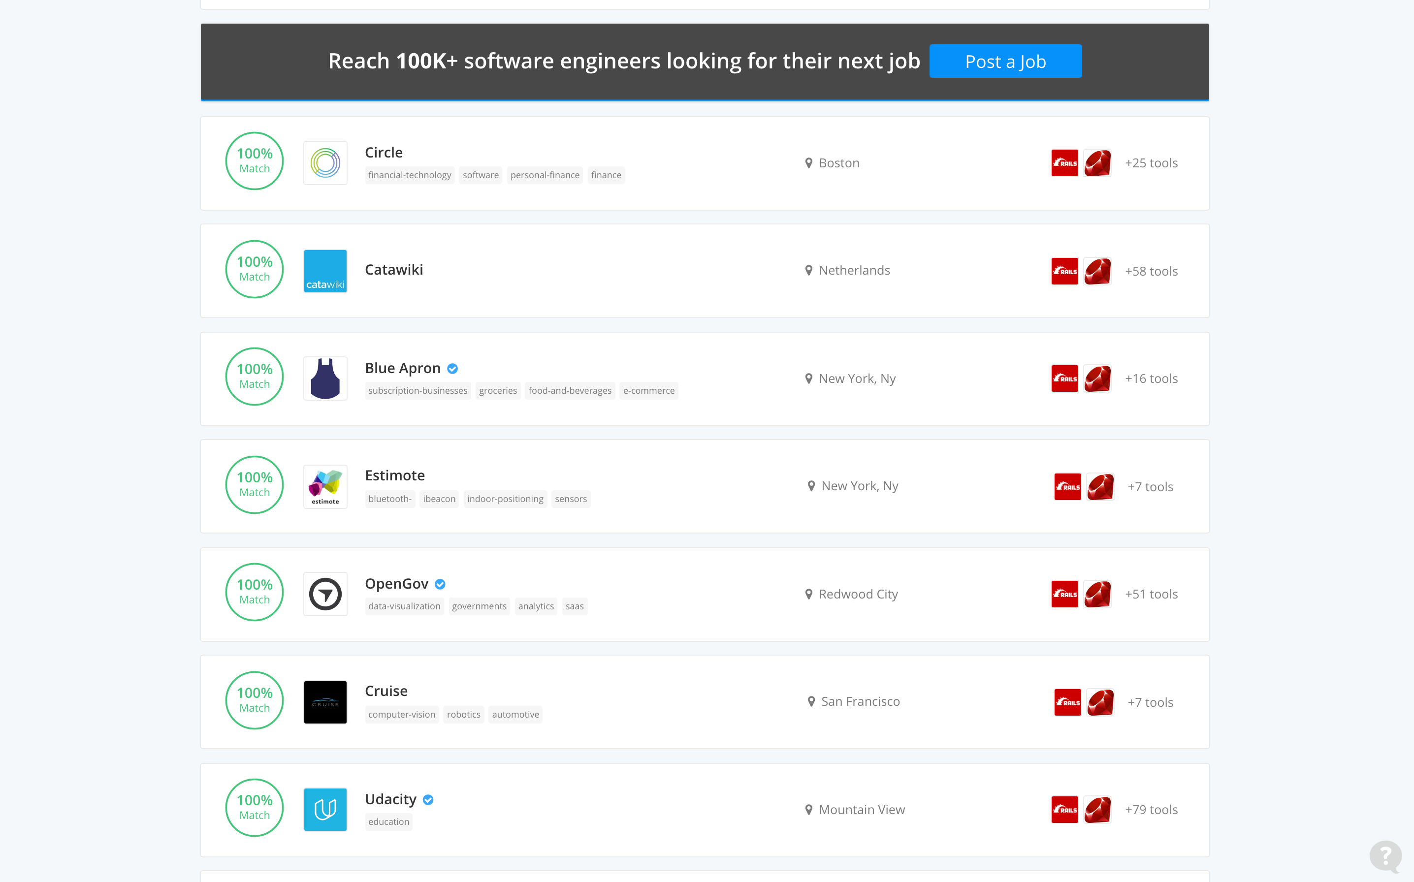Select the financial-technology tag
The height and width of the screenshot is (882, 1414).
tap(410, 175)
